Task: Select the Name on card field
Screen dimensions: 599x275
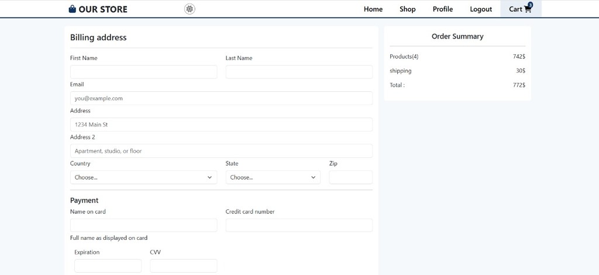Action: [x=143, y=225]
